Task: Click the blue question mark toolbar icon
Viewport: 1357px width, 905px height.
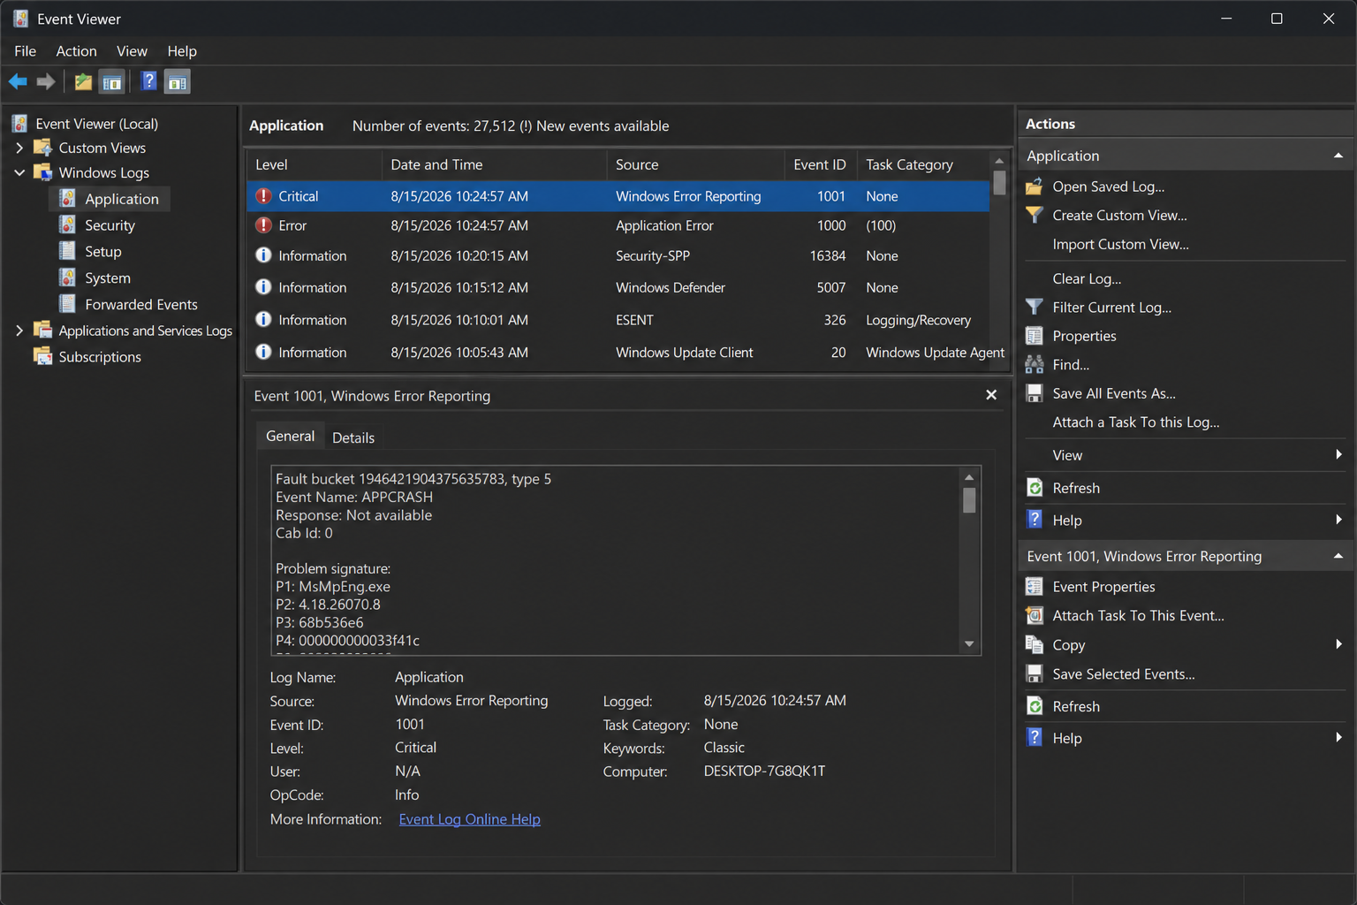Action: tap(149, 81)
